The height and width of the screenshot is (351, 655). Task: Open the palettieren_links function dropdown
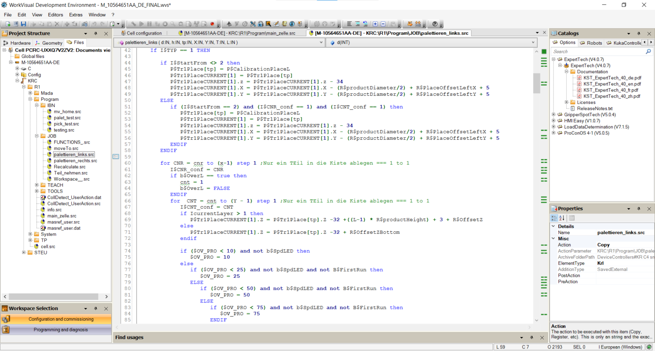(321, 43)
